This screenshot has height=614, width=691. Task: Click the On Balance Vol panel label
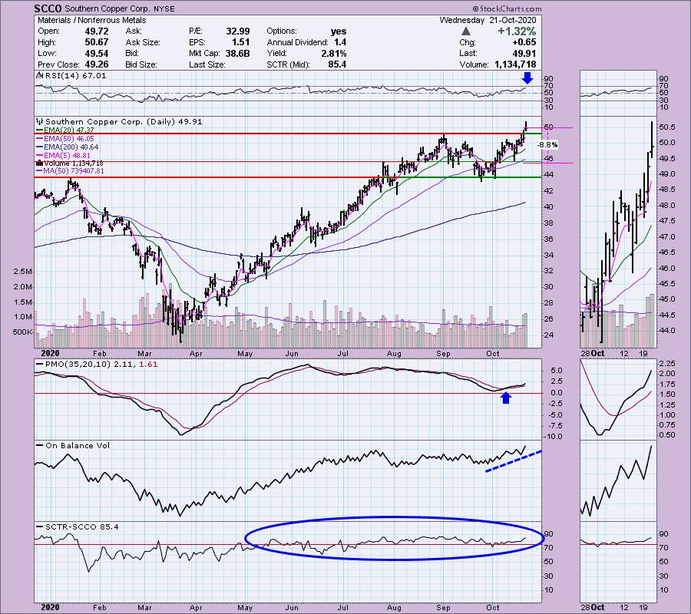tap(74, 446)
